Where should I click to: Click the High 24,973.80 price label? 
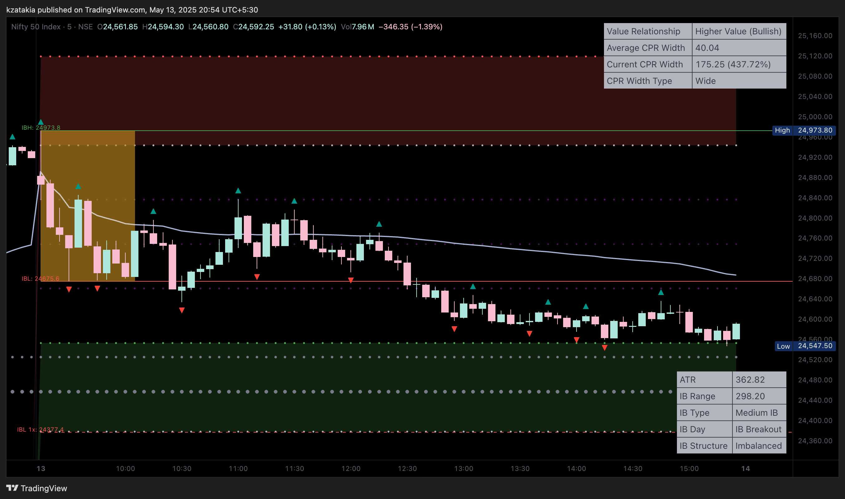coord(804,130)
